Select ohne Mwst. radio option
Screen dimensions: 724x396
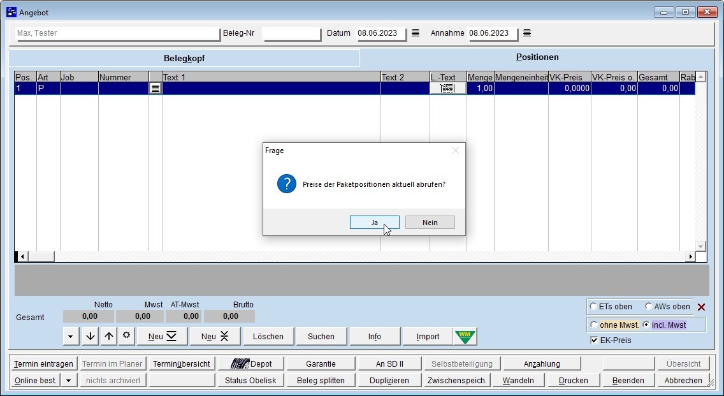pyautogui.click(x=594, y=325)
